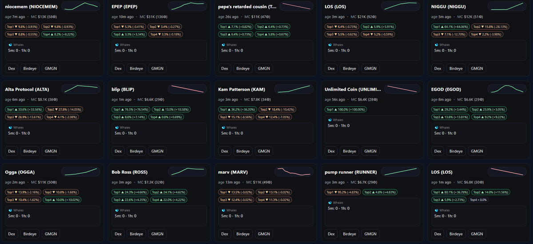Click niocemem's Top4 8.2% holder badge
Viewport: 533px width, 244px height.
coord(59,34)
